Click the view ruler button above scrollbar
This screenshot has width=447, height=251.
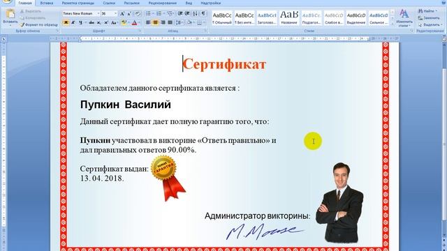444,39
